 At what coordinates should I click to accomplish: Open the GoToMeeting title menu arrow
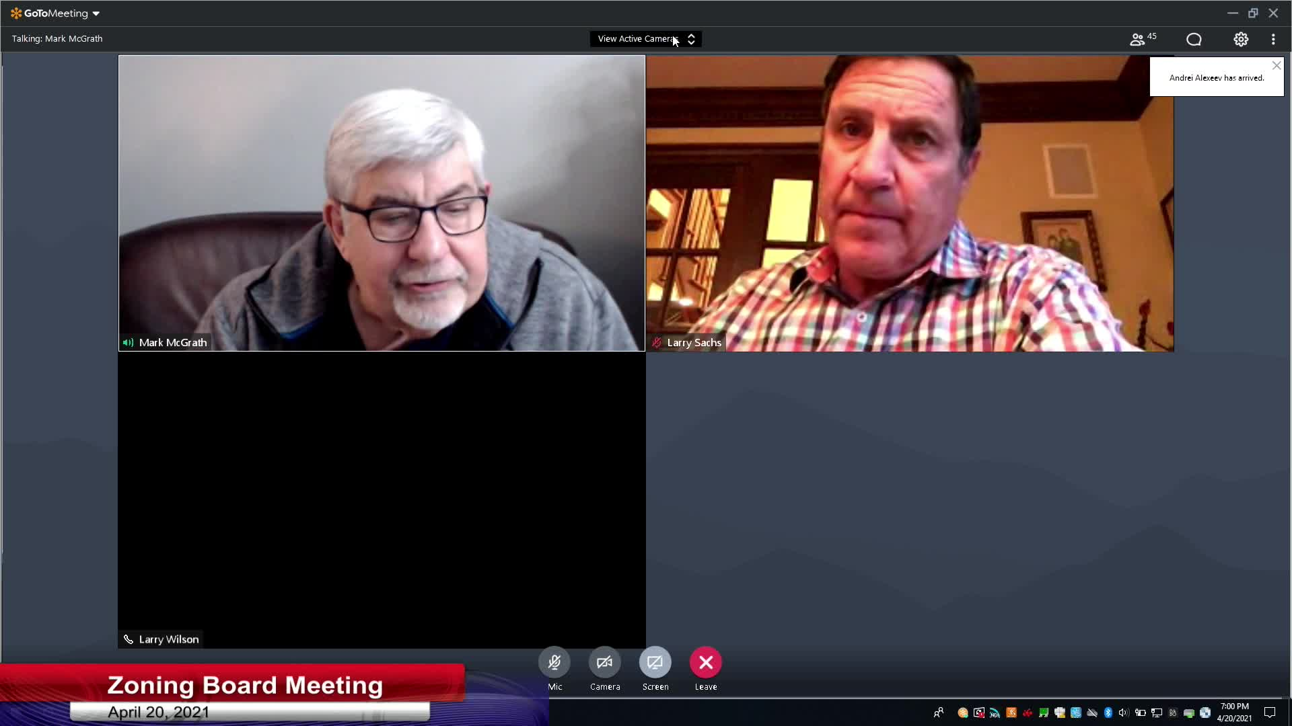(96, 13)
